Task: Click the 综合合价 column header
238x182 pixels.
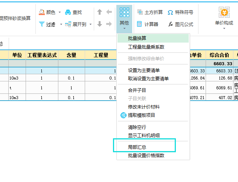Action: pyautogui.click(x=219, y=55)
